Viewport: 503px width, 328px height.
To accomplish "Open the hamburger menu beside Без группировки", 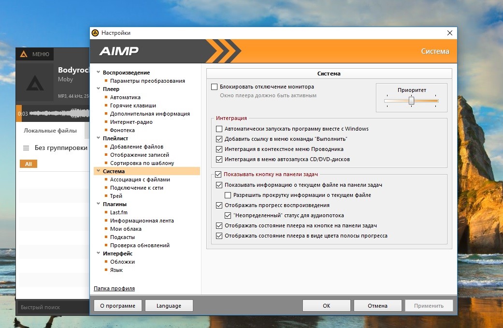I will click(x=26, y=148).
